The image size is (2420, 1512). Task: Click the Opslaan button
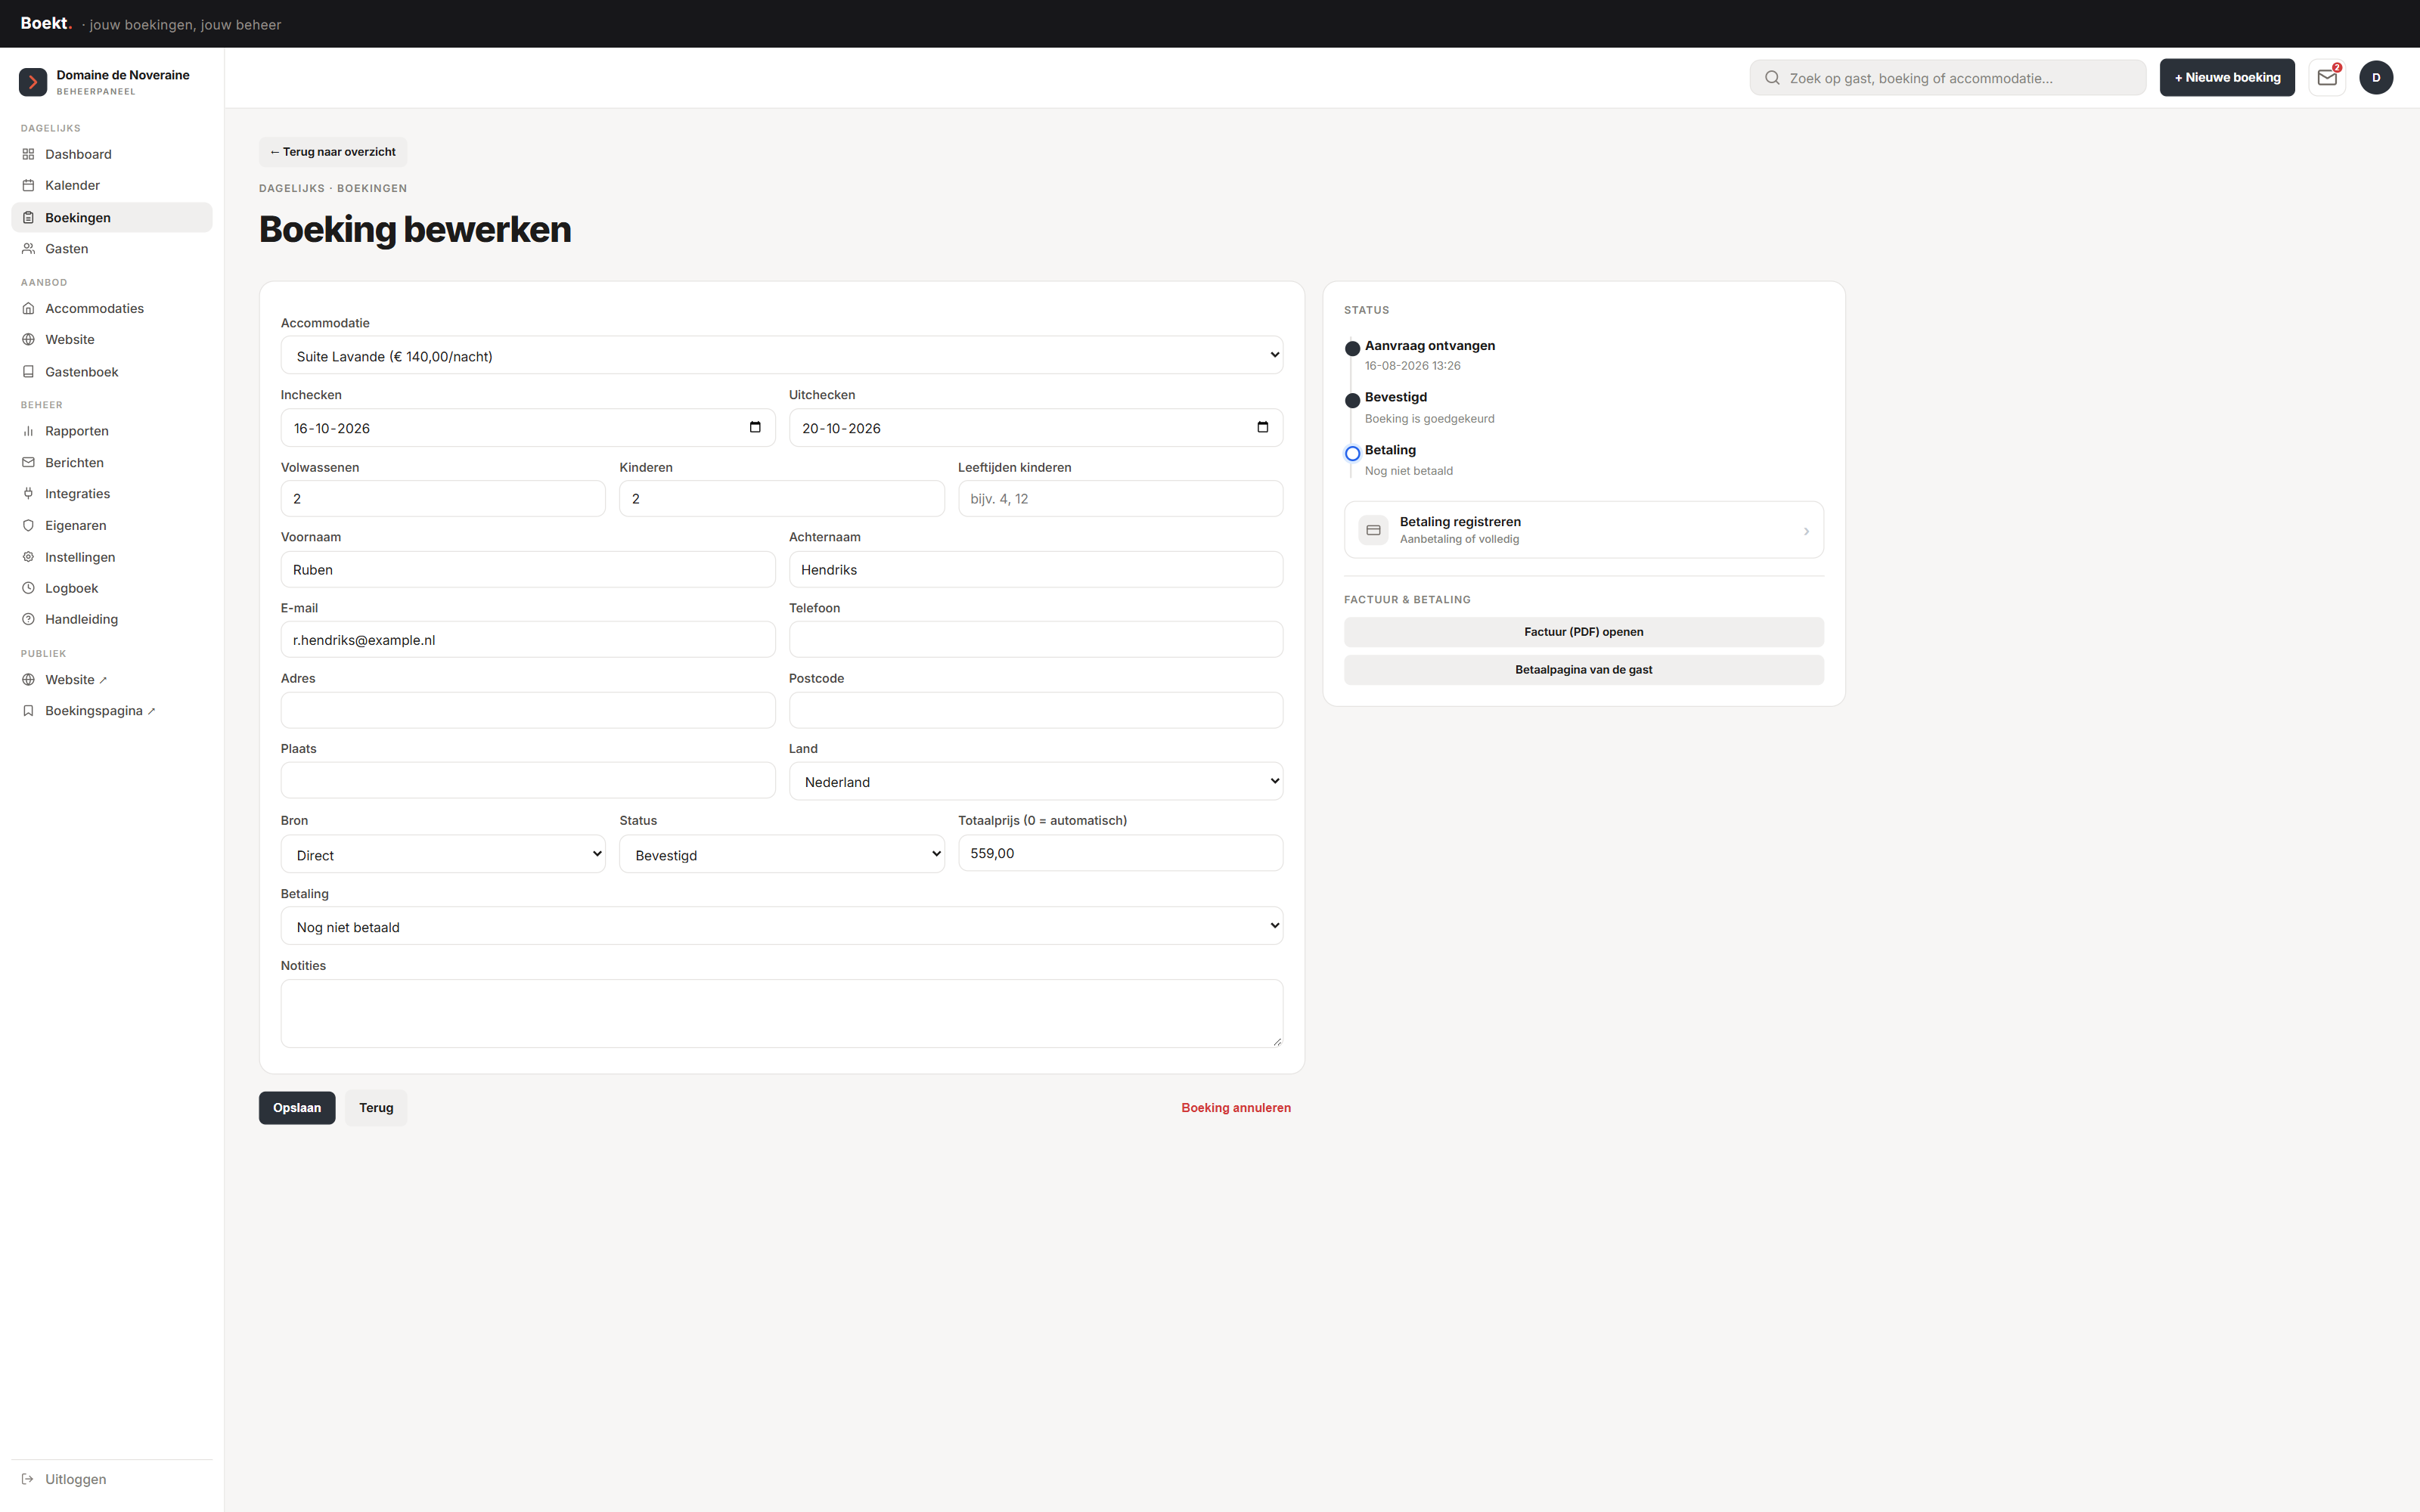click(x=297, y=1108)
